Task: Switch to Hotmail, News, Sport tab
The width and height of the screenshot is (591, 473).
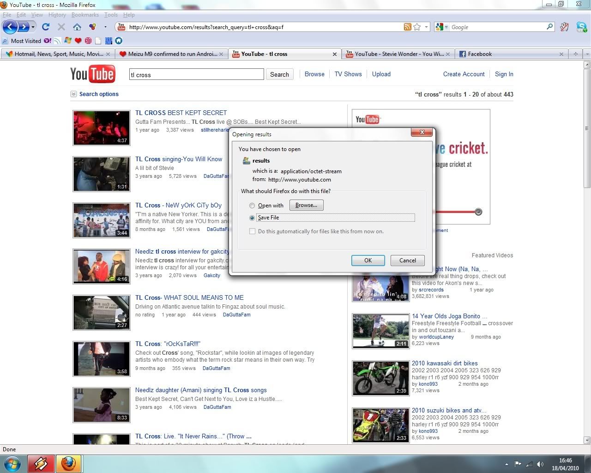Action: tap(58, 54)
